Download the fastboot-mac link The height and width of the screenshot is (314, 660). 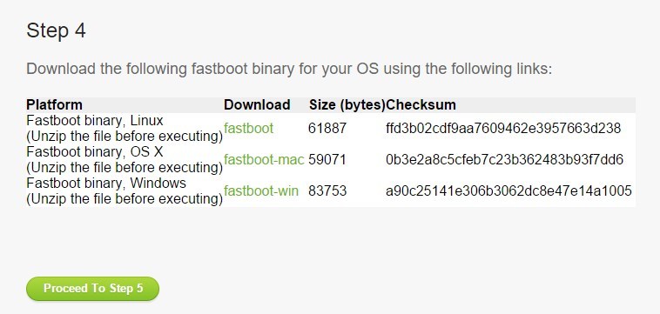click(x=264, y=160)
